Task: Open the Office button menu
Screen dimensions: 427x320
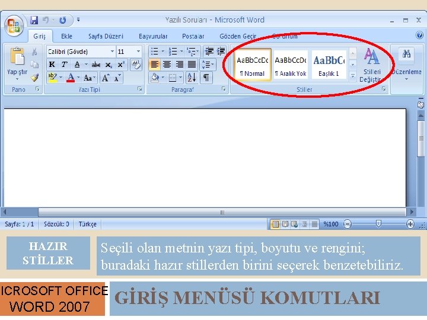Action: click(14, 26)
